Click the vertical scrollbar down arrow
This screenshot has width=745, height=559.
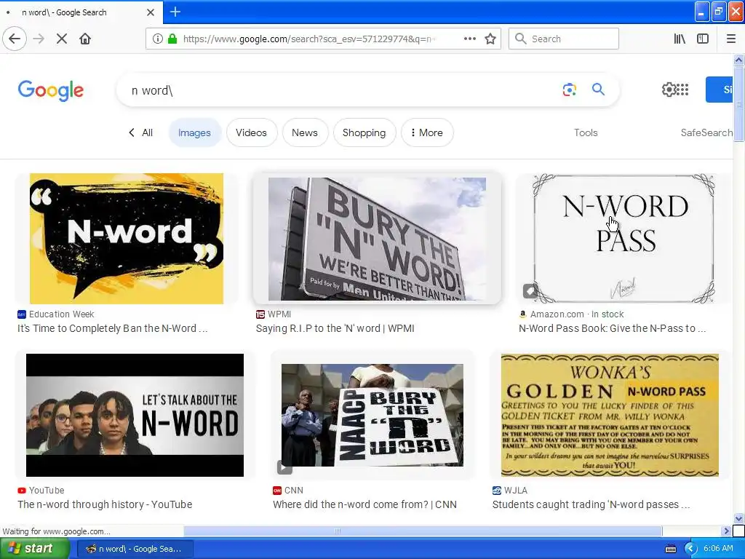coord(739,518)
